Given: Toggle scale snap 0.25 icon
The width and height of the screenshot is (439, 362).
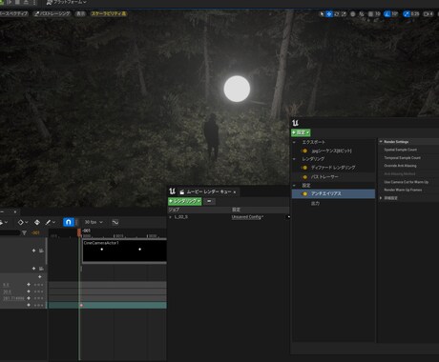Looking at the screenshot, I should pyautogui.click(x=407, y=14).
